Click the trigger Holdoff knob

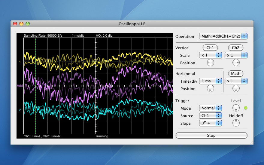click(236, 123)
